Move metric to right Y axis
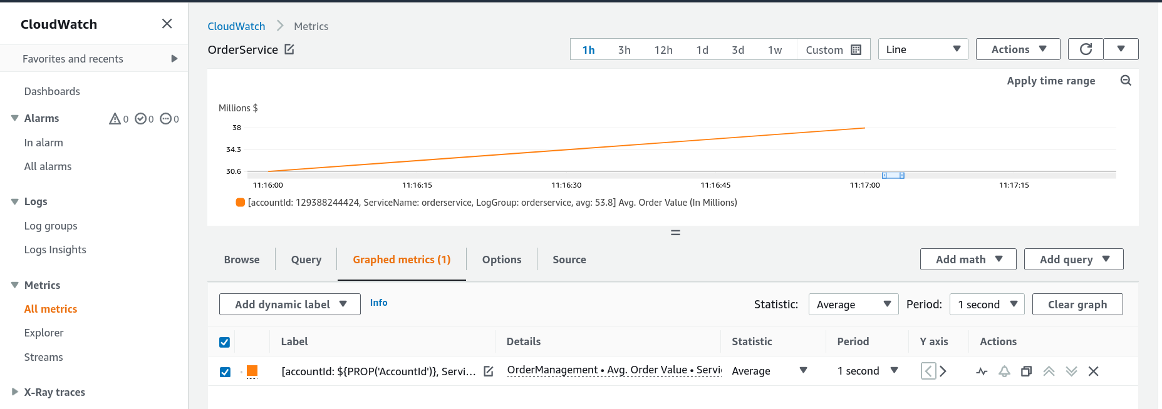Viewport: 1162px width, 409px height. (x=943, y=371)
